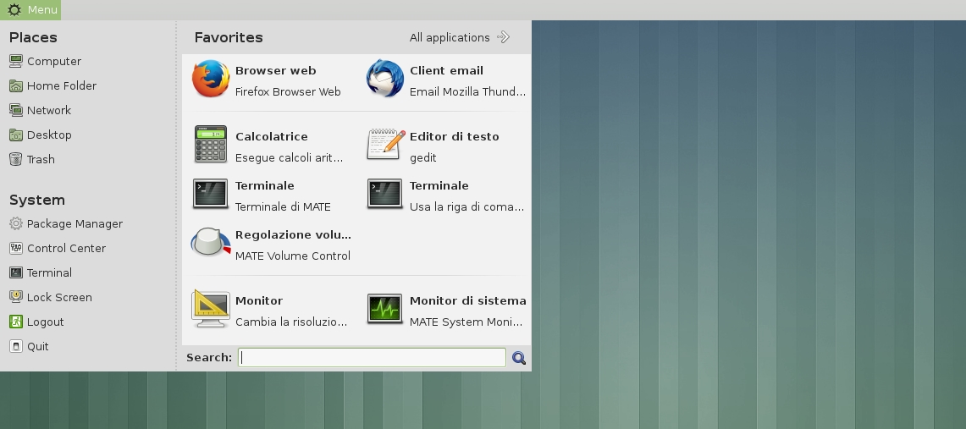Click 'gedit' description text
The image size is (966, 429).
(x=423, y=157)
